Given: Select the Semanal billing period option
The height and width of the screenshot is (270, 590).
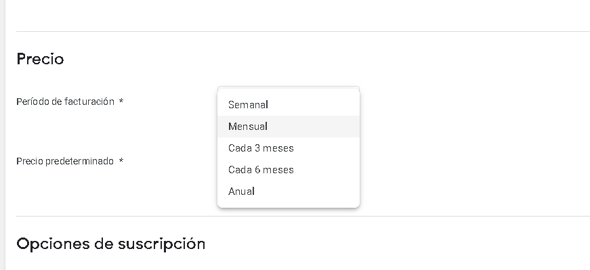Looking at the screenshot, I should [x=289, y=104].
